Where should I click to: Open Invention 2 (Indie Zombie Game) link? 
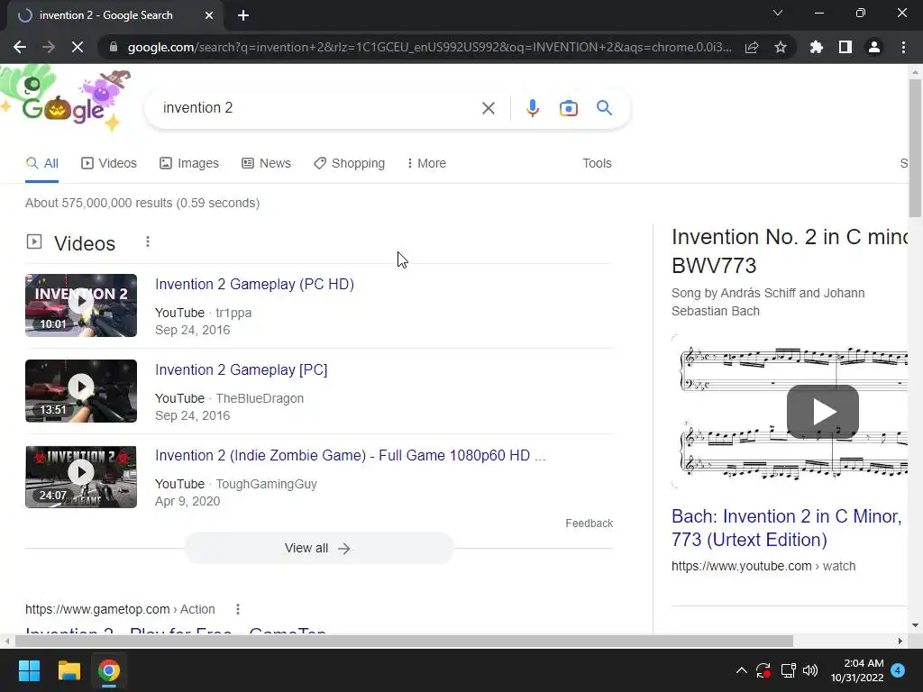pos(351,455)
